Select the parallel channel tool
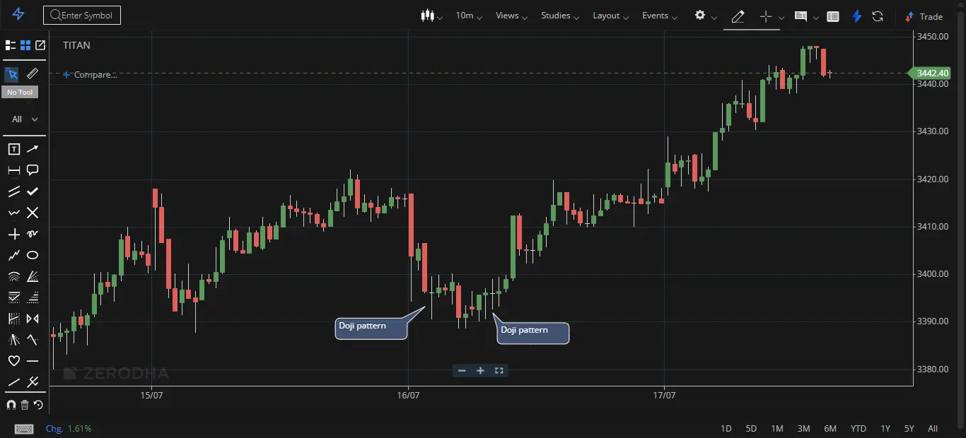The height and width of the screenshot is (438, 966). tap(13, 191)
